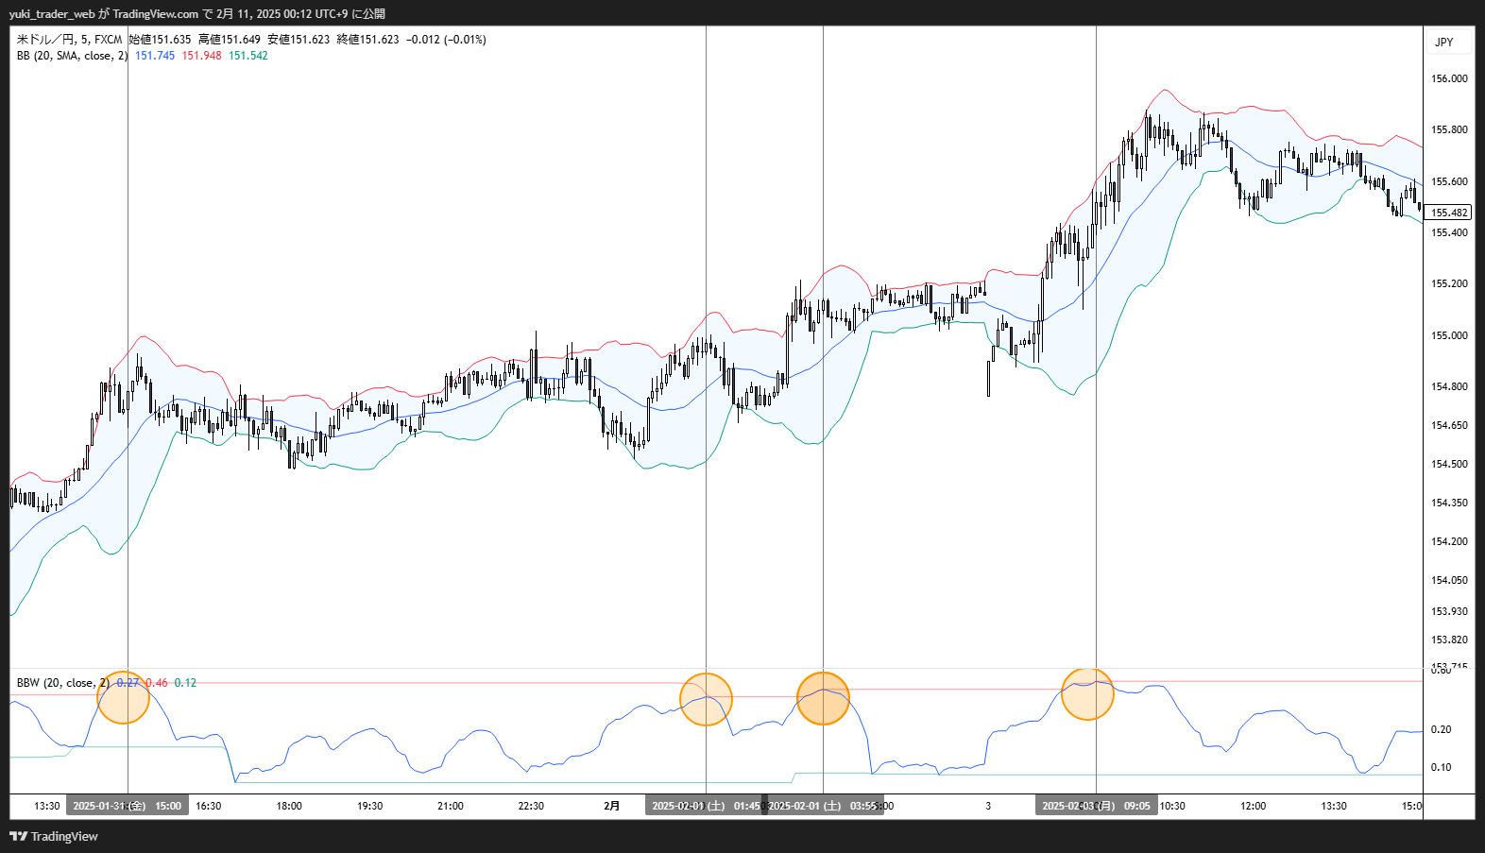Click the 2025-01-31 15:00 time label
Screen dimensions: 1485x853
(128, 806)
